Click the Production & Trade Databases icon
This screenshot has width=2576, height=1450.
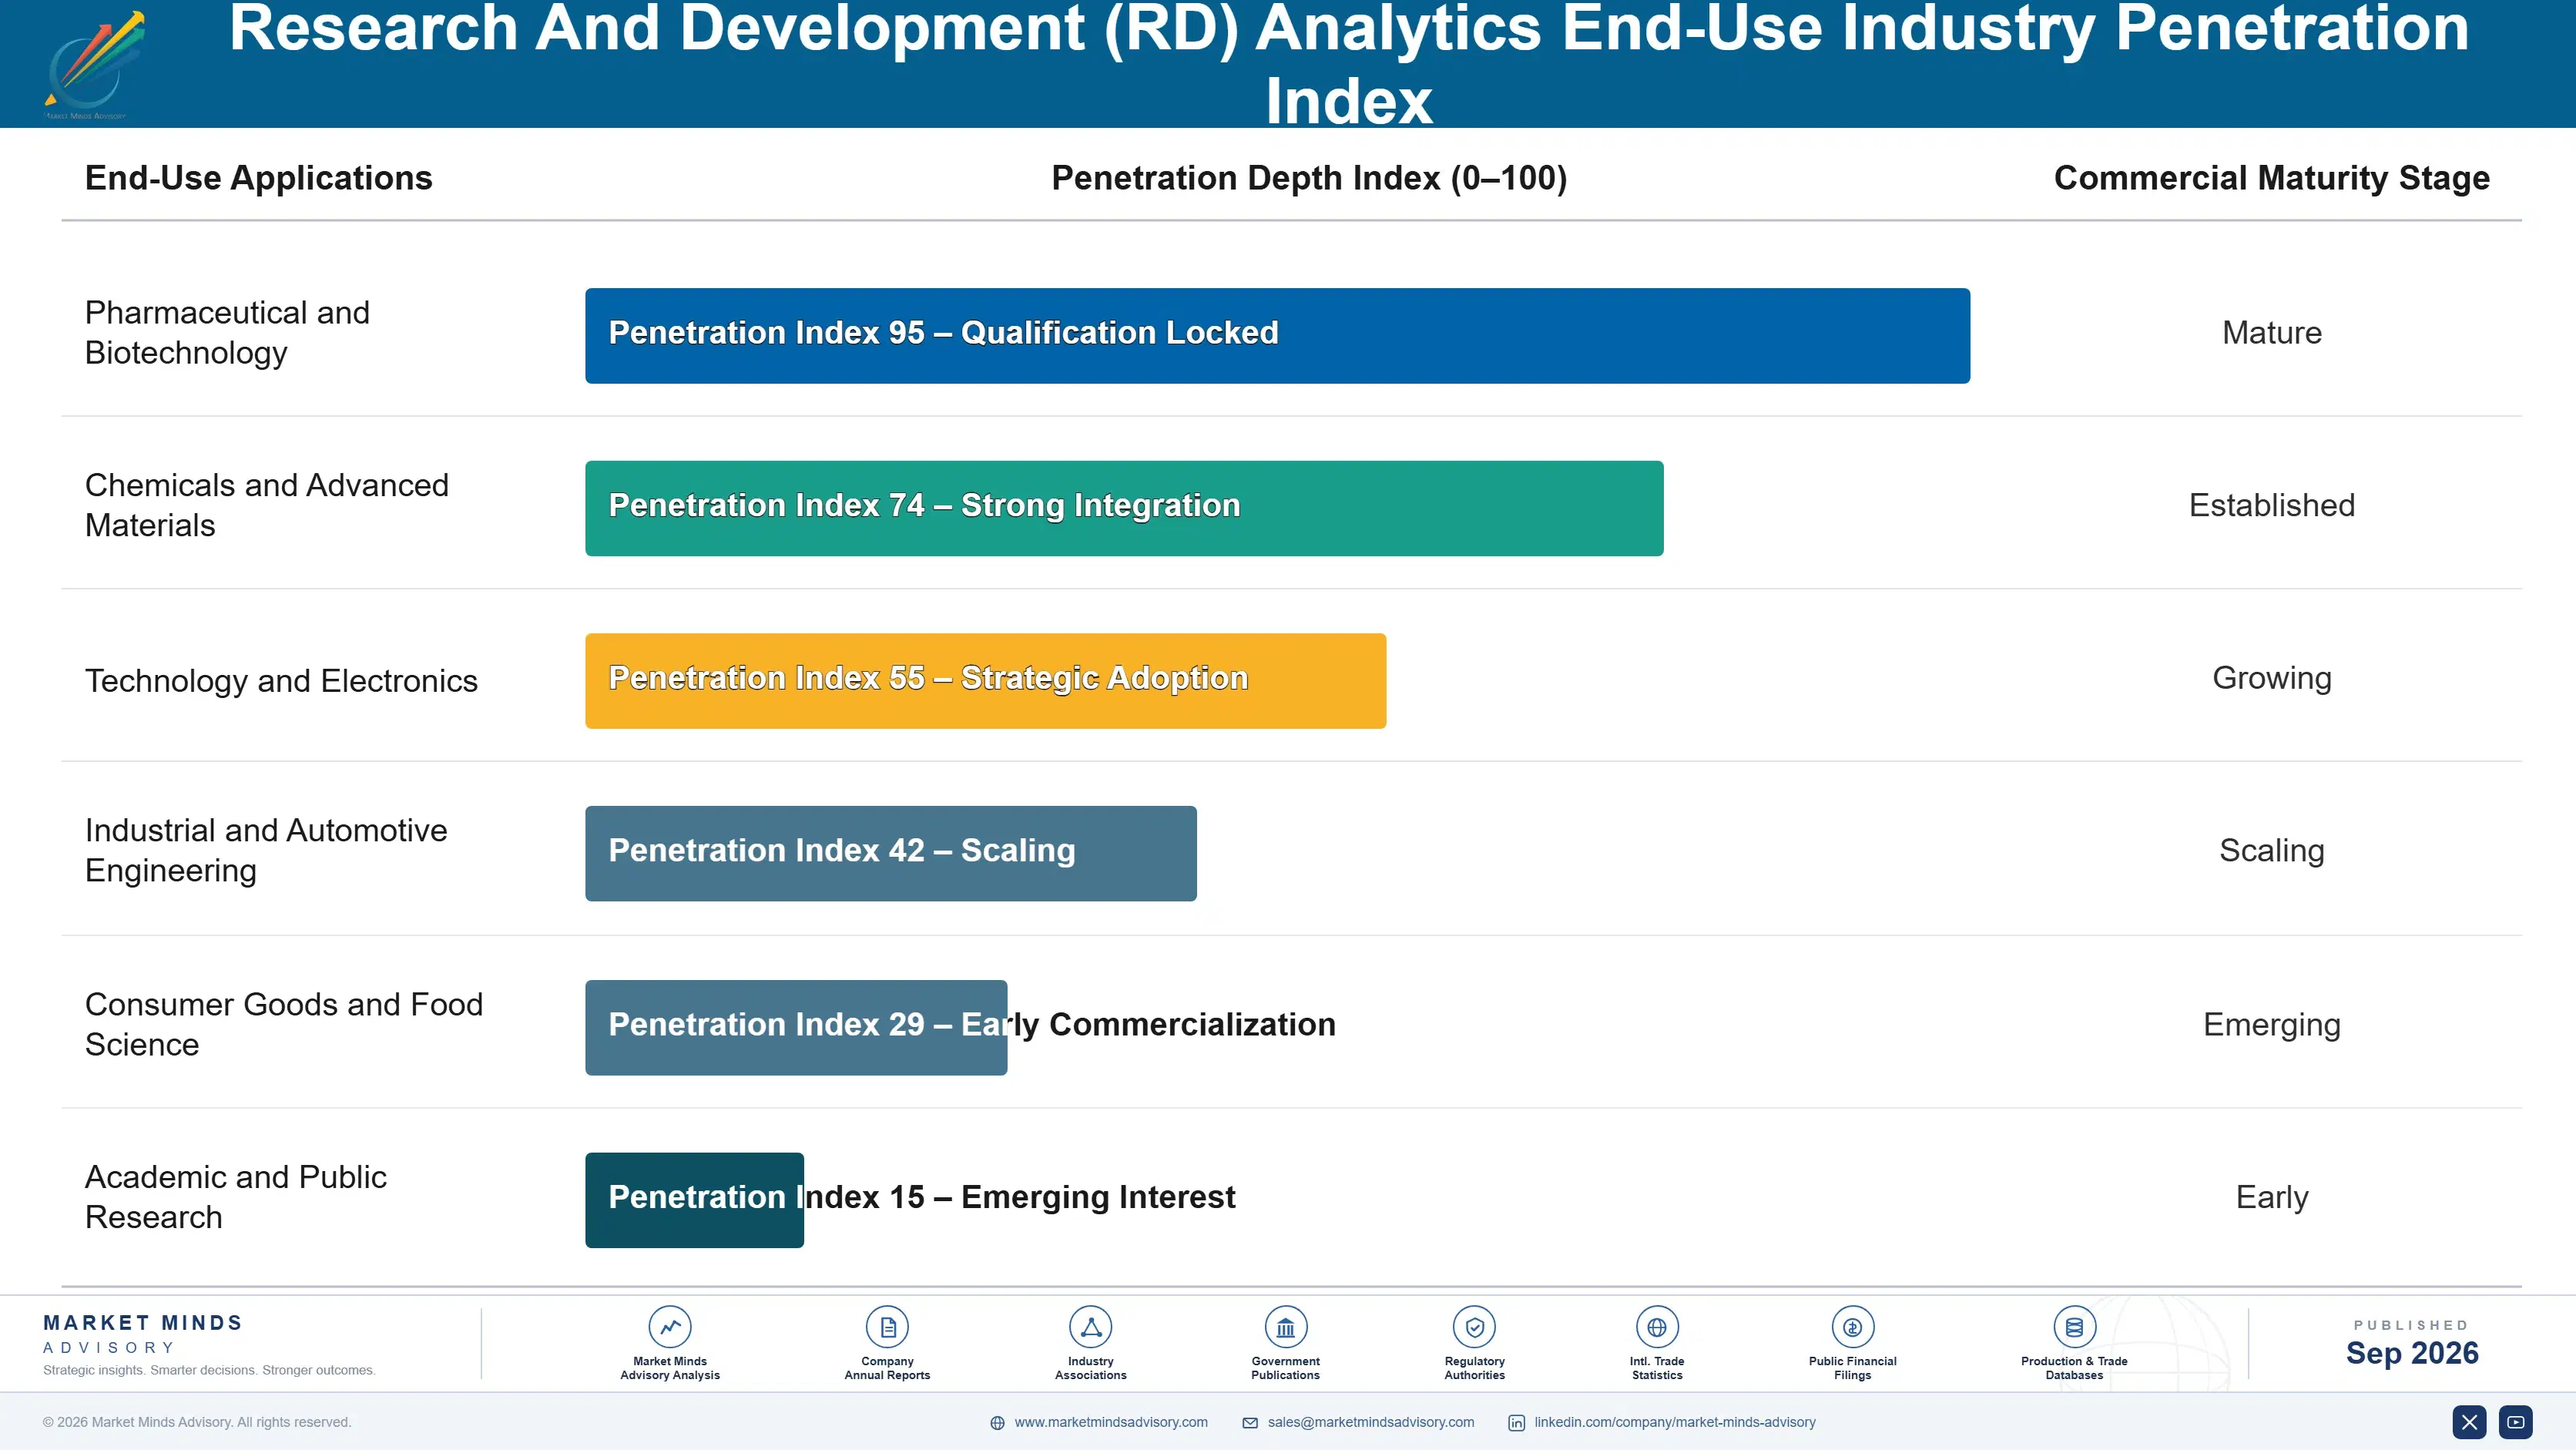click(x=2074, y=1327)
